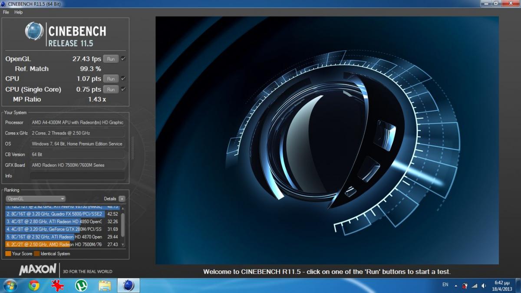This screenshot has height=293, width=521.
Task: Open the Help menu
Action: coord(18,12)
